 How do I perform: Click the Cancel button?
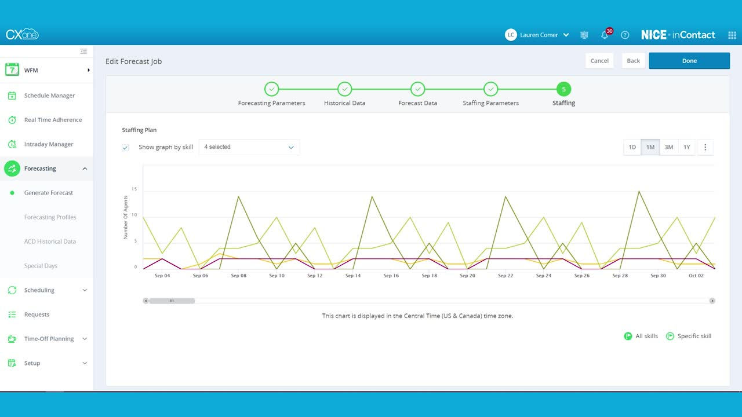point(599,61)
